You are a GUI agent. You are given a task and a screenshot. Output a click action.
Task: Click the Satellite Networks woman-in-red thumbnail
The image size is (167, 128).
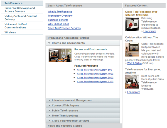132,24
